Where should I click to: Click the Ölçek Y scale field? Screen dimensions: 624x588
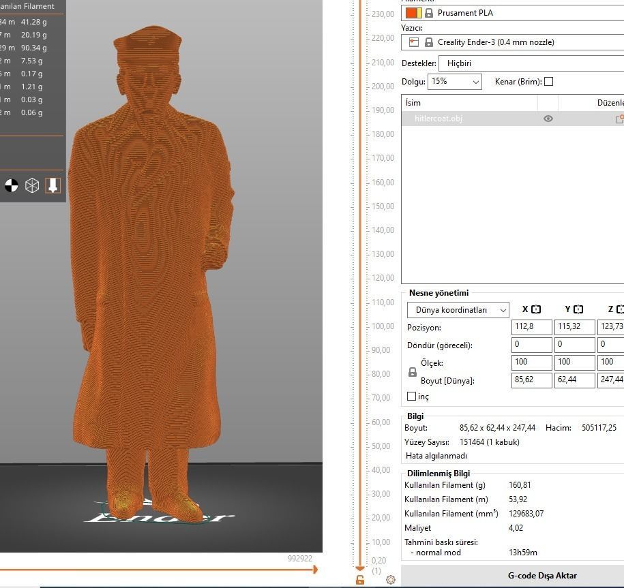(x=575, y=362)
